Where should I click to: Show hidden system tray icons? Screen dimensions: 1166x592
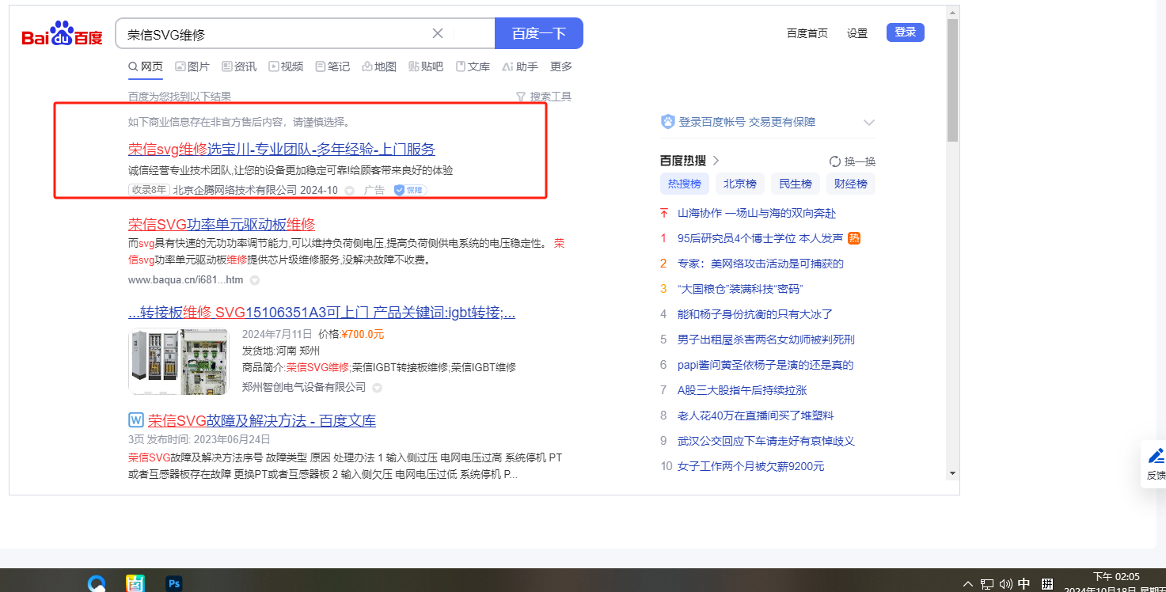(967, 584)
